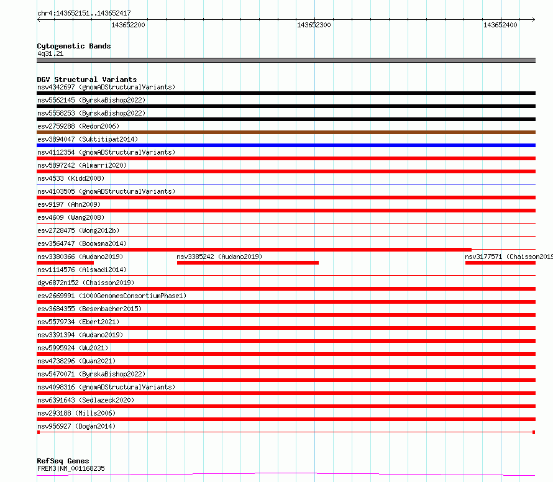Select the brown esv2759288 variant bar
The width and height of the screenshot is (553, 482).
click(x=286, y=132)
